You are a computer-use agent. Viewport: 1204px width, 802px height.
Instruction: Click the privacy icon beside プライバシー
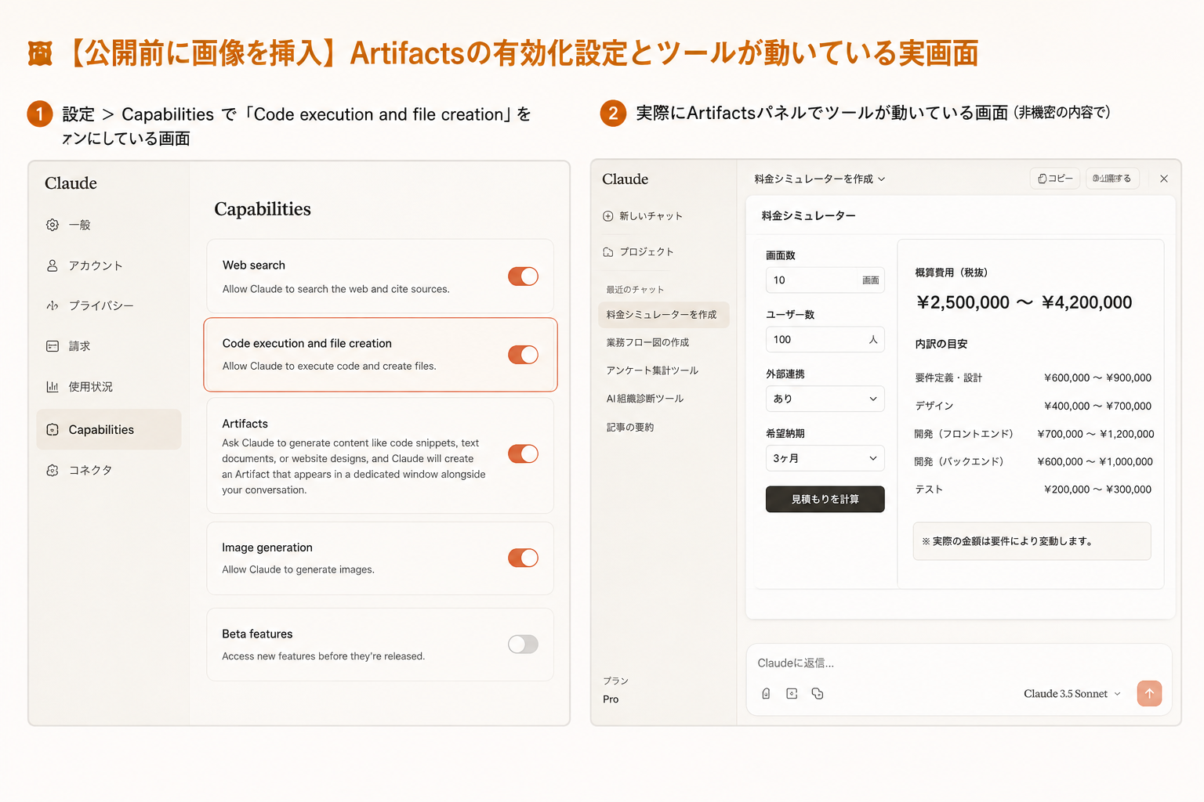53,305
